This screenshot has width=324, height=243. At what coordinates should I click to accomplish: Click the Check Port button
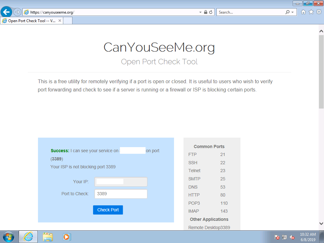pyautogui.click(x=108, y=210)
